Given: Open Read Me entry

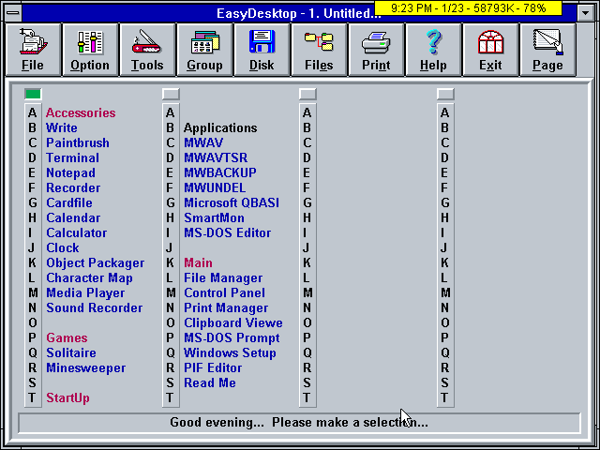Looking at the screenshot, I should [x=210, y=383].
